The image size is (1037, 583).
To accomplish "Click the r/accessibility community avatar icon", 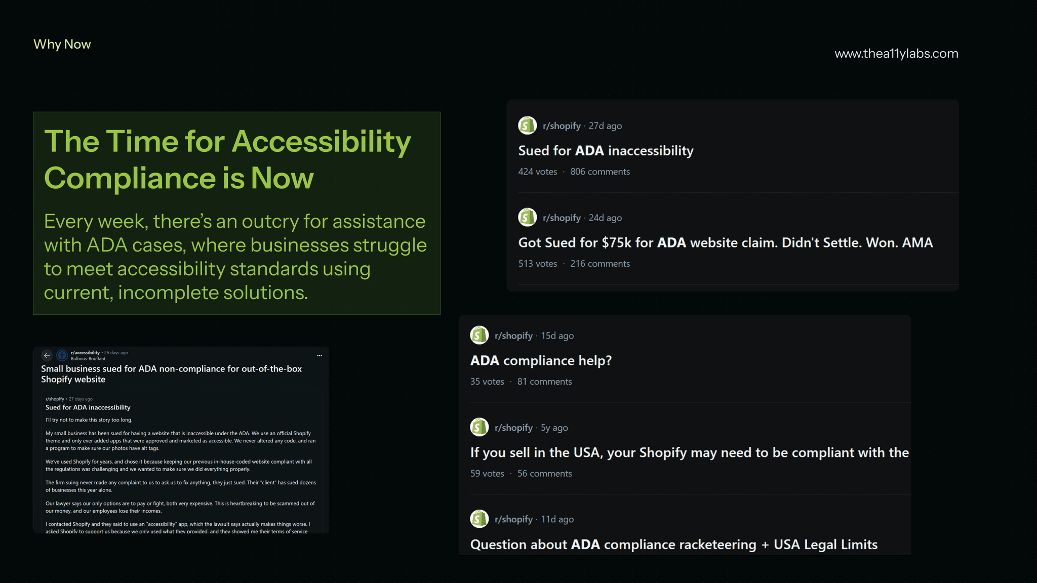I will tap(62, 355).
